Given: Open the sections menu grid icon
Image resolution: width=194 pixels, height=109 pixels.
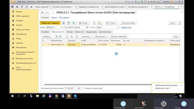Looking at the screenshot, I should tap(12, 7).
